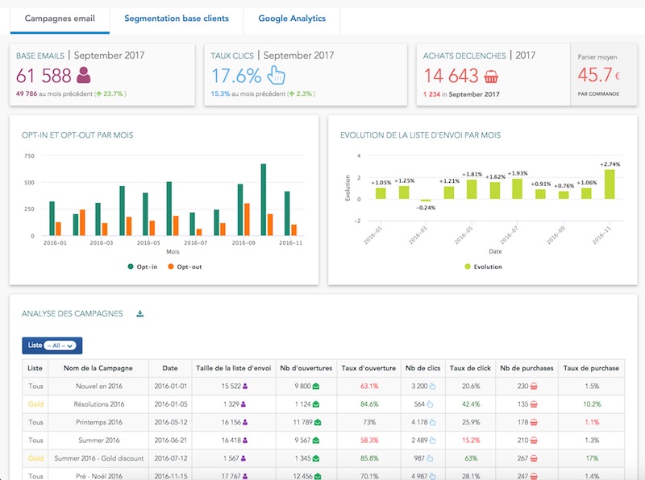The width and height of the screenshot is (645, 480).
Task: Click the 15.3% previous month value
Action: point(220,93)
